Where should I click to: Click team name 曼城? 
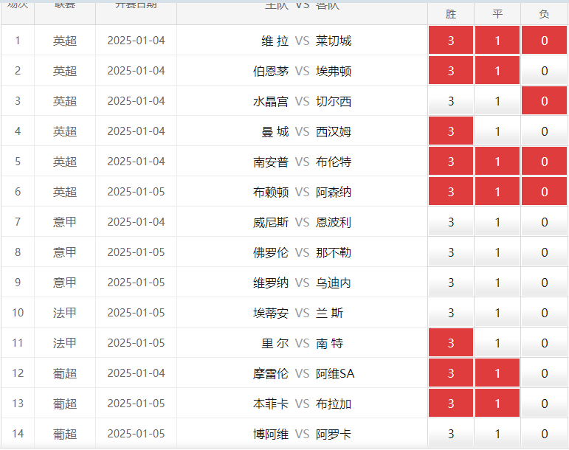tap(275, 131)
